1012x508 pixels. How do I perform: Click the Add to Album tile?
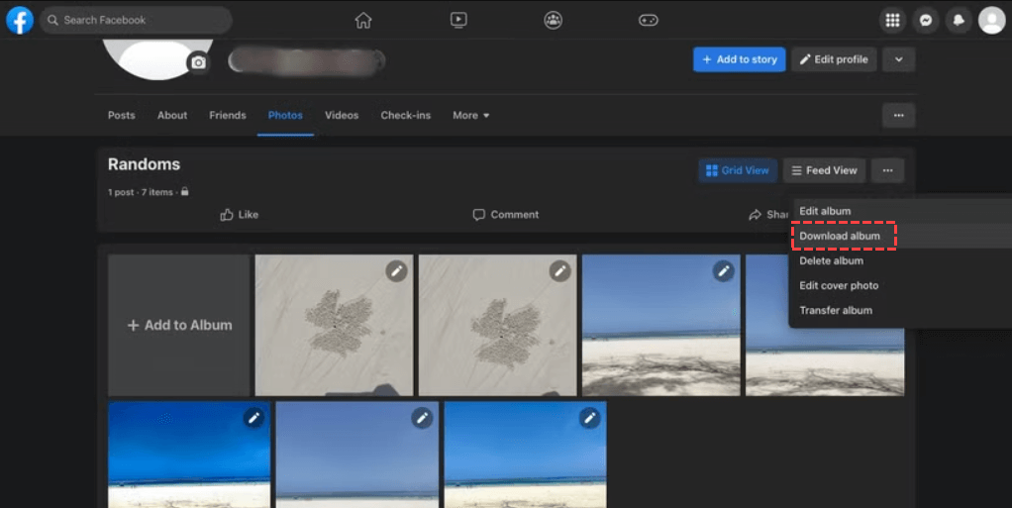coord(179,325)
